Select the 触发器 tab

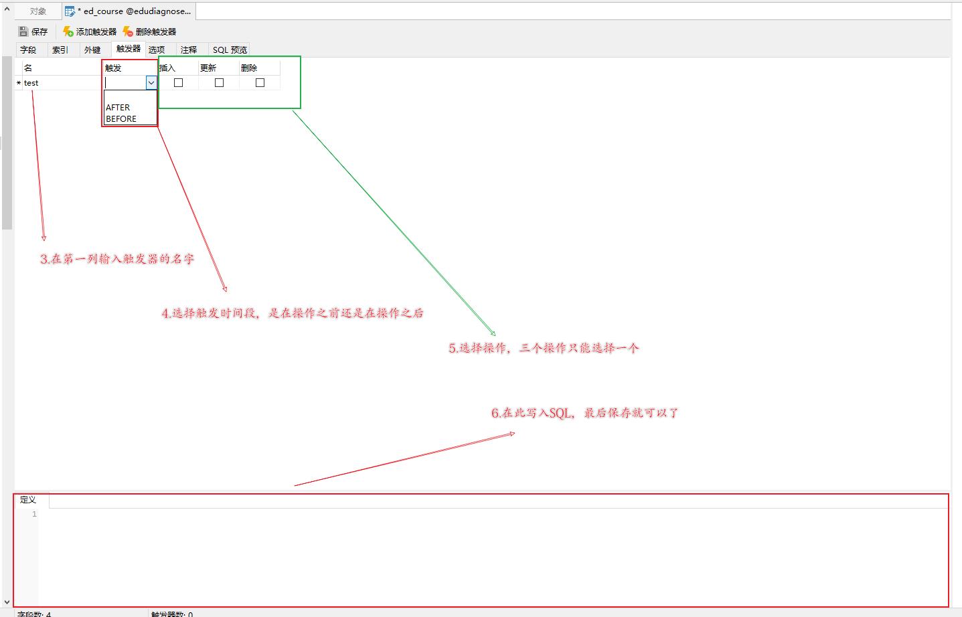129,49
